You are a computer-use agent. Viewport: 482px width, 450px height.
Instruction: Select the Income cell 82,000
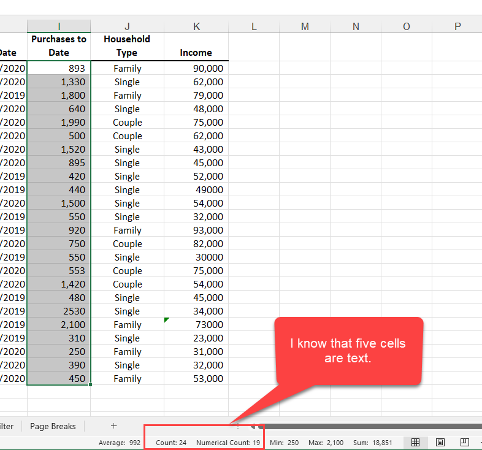pos(196,243)
